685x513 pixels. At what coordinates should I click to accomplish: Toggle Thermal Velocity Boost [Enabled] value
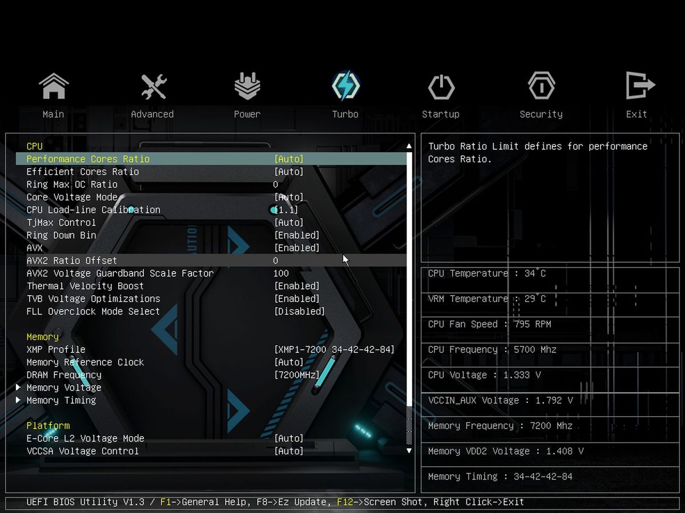pyautogui.click(x=297, y=286)
